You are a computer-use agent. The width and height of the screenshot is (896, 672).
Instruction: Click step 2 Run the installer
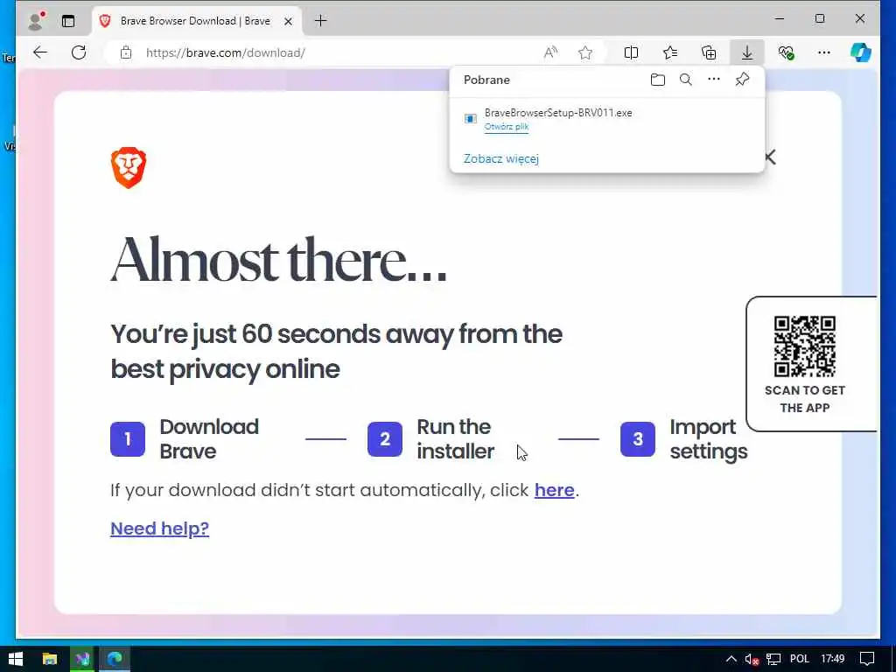[430, 439]
